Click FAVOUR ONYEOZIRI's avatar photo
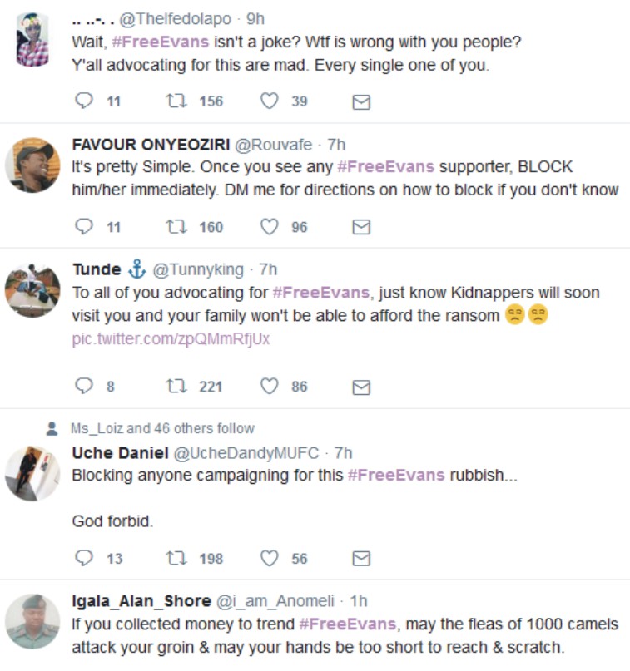Viewport: 630px width, 671px height. click(32, 165)
